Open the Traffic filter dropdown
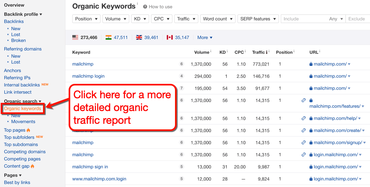 [186, 19]
